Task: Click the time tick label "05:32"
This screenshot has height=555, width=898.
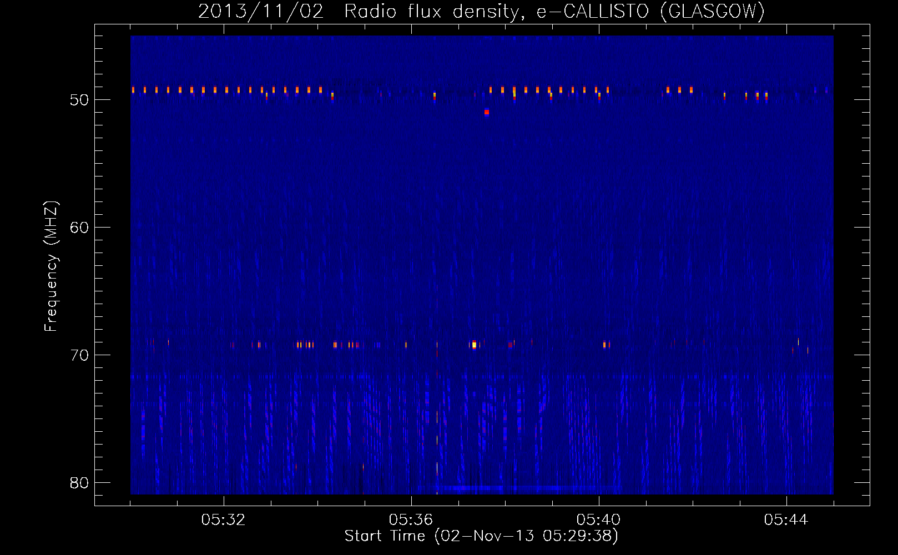Action: 223,520
